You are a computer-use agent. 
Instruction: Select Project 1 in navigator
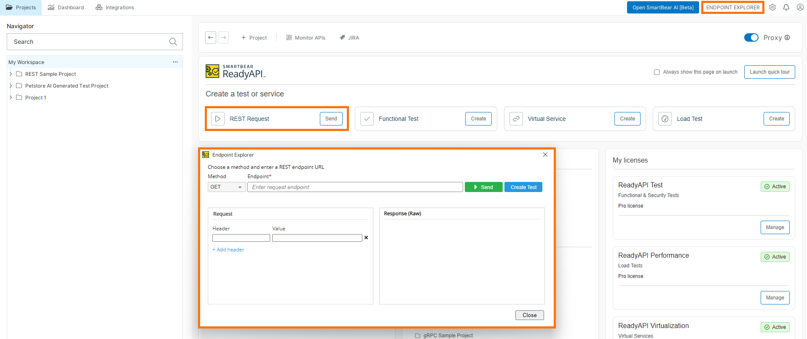click(x=35, y=97)
